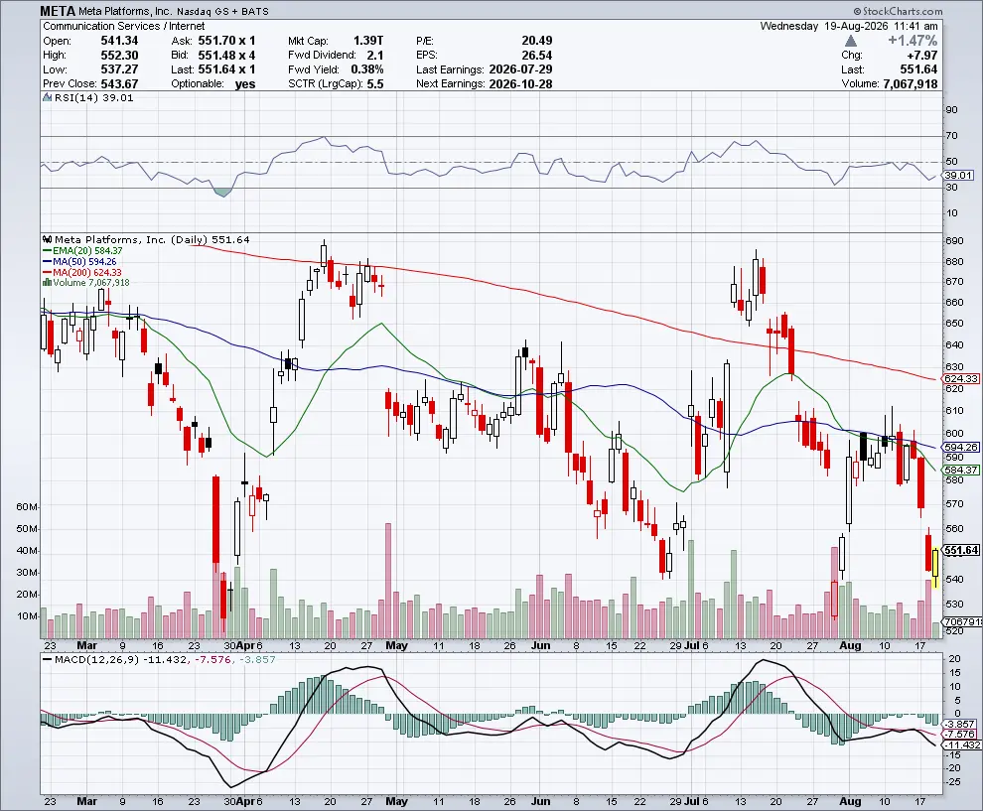Click 'Nasdaq GS + BATS' exchange text
This screenshot has height=811, width=983.
click(222, 12)
